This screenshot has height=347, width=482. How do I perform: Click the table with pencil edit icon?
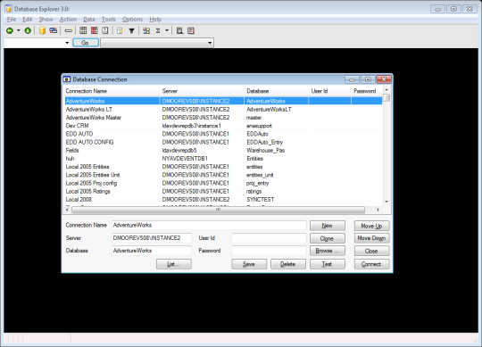(x=120, y=30)
